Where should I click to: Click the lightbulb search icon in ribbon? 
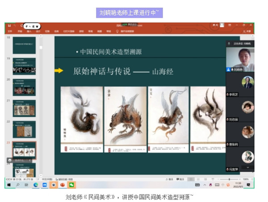117,31
